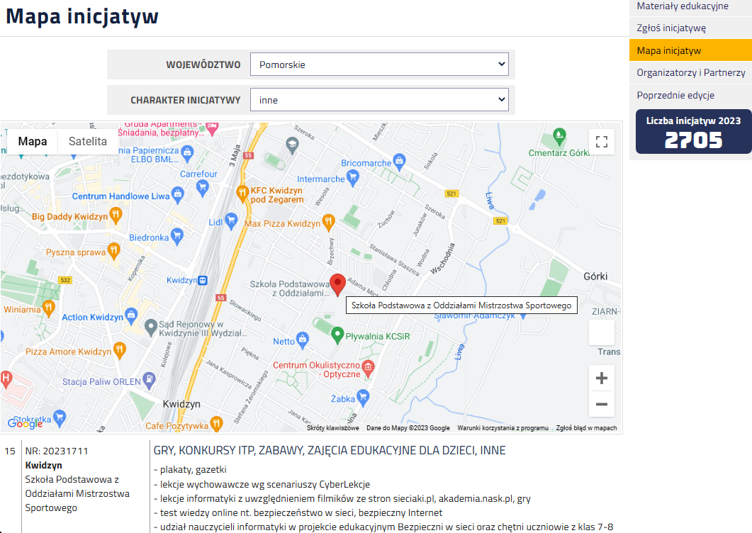Click the Stacja Paliw ORLEN fuel pin
Image resolution: width=752 pixels, height=533 pixels.
(149, 381)
